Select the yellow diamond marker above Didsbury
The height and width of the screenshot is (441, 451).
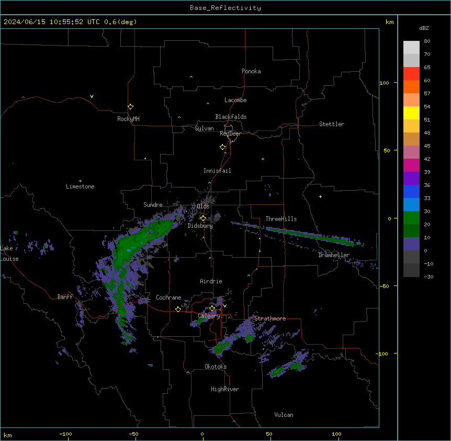[x=203, y=218]
